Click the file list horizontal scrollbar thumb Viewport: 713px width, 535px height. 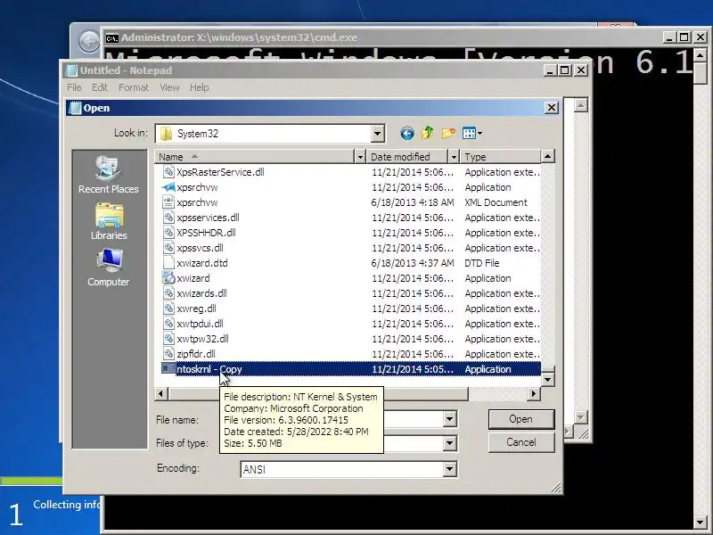point(318,393)
